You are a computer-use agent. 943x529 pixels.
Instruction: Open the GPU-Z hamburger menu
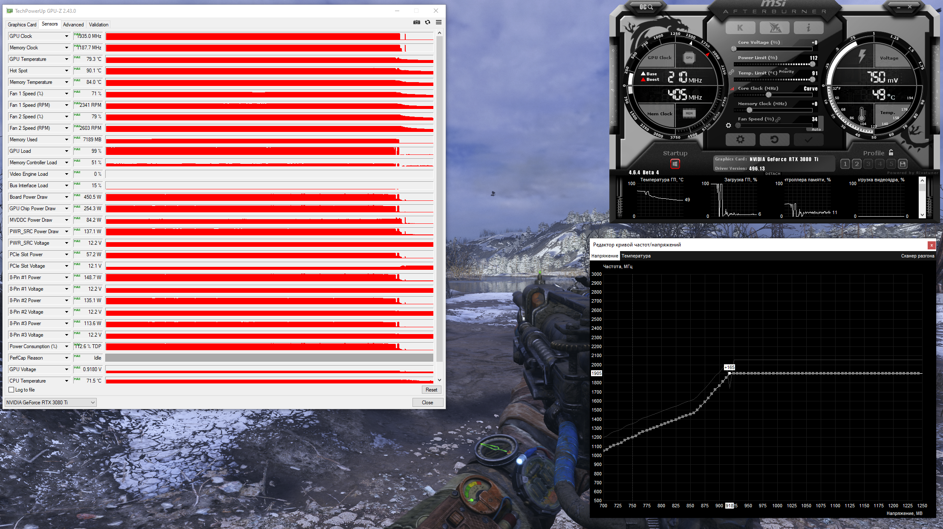click(x=438, y=22)
